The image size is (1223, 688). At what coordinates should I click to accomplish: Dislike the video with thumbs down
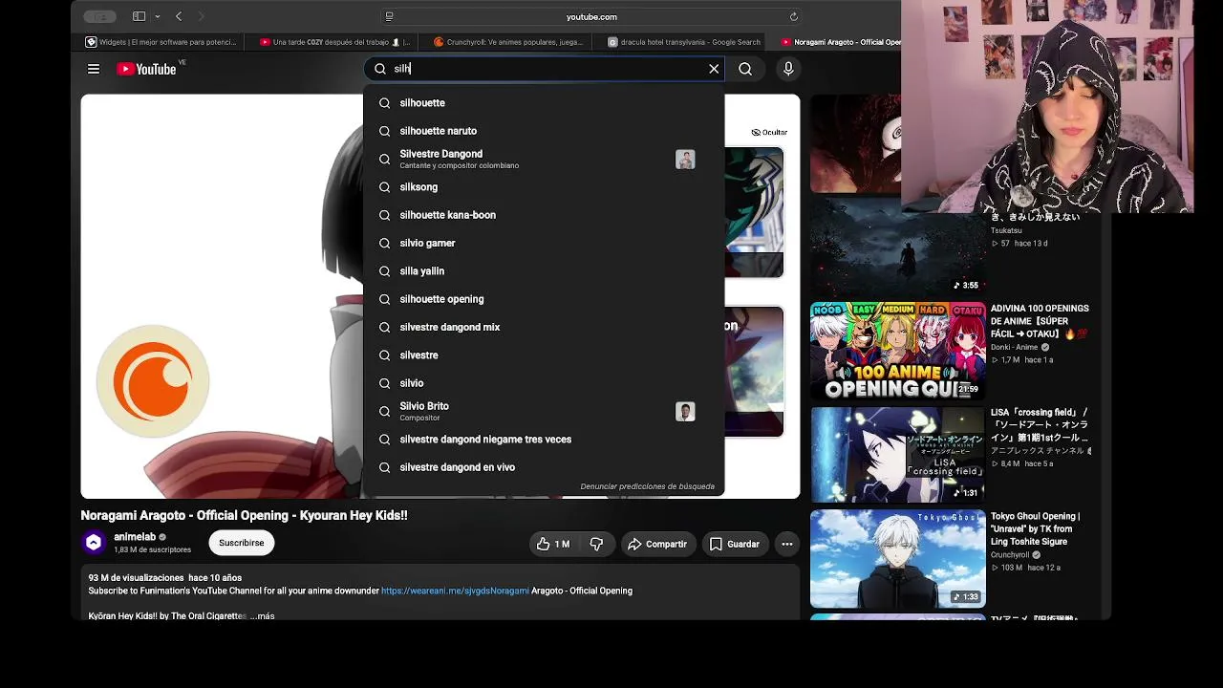point(596,544)
